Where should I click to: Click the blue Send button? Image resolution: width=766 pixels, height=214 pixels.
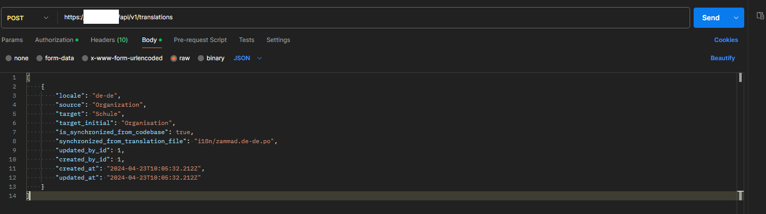pos(711,18)
